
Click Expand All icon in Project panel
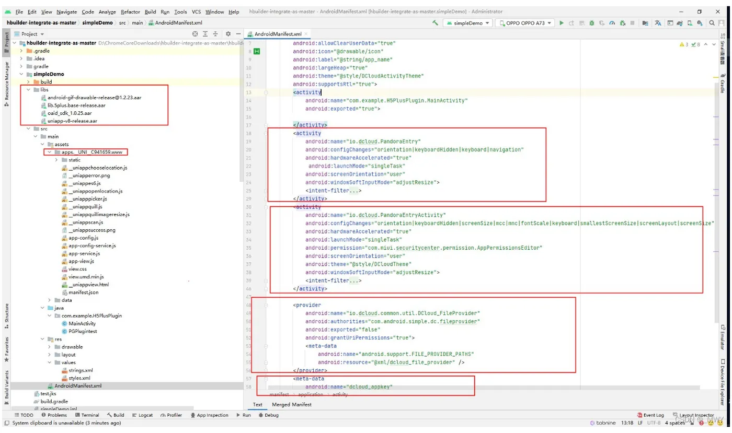(x=205, y=34)
